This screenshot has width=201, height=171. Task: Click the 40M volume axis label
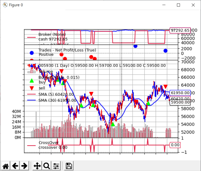click(16, 111)
